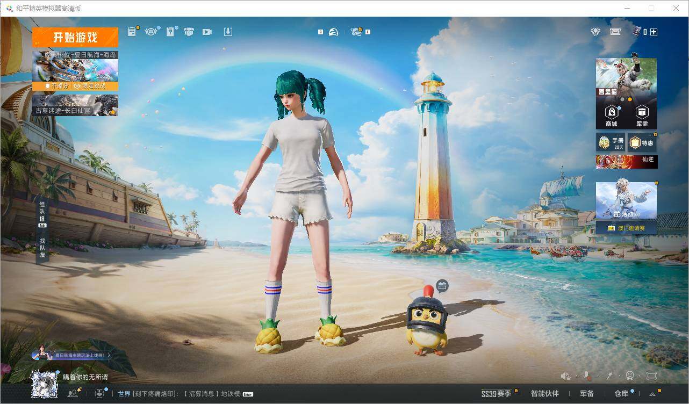Open the player avatar profile
Viewport: 689px width, 404px height.
coord(44,383)
